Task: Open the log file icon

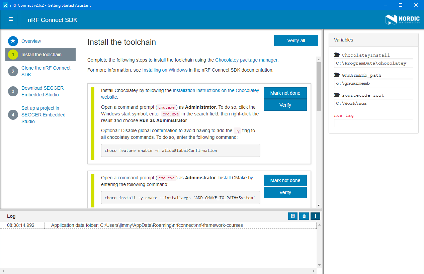Action: point(292,216)
